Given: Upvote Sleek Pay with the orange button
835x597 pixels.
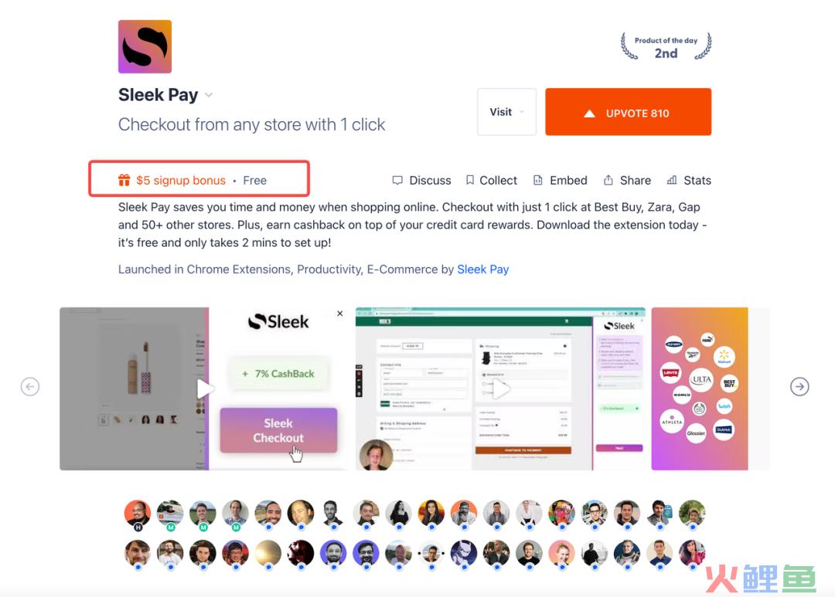Looking at the screenshot, I should 628,112.
